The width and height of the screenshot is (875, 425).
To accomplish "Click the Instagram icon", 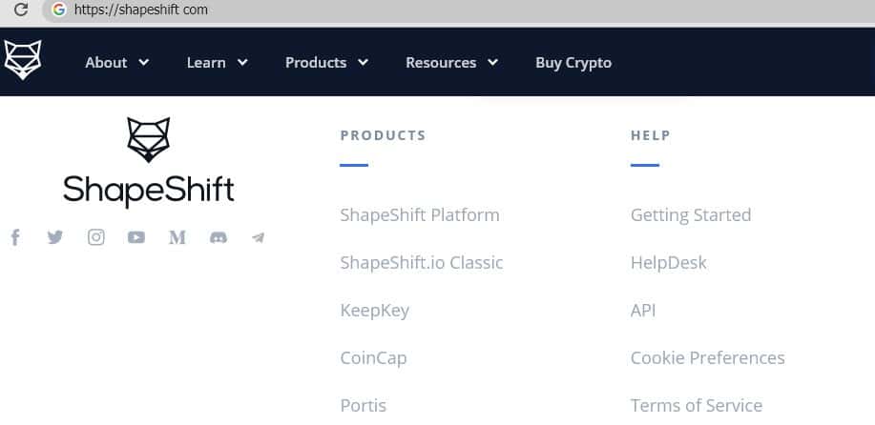I will coord(96,237).
